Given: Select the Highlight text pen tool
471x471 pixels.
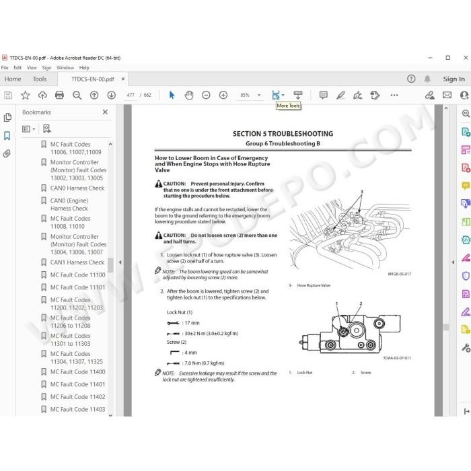Looking at the screenshot, I should tap(340, 96).
